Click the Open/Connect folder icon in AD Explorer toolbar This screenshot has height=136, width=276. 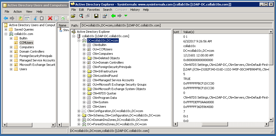pyautogui.click(x=73, y=16)
